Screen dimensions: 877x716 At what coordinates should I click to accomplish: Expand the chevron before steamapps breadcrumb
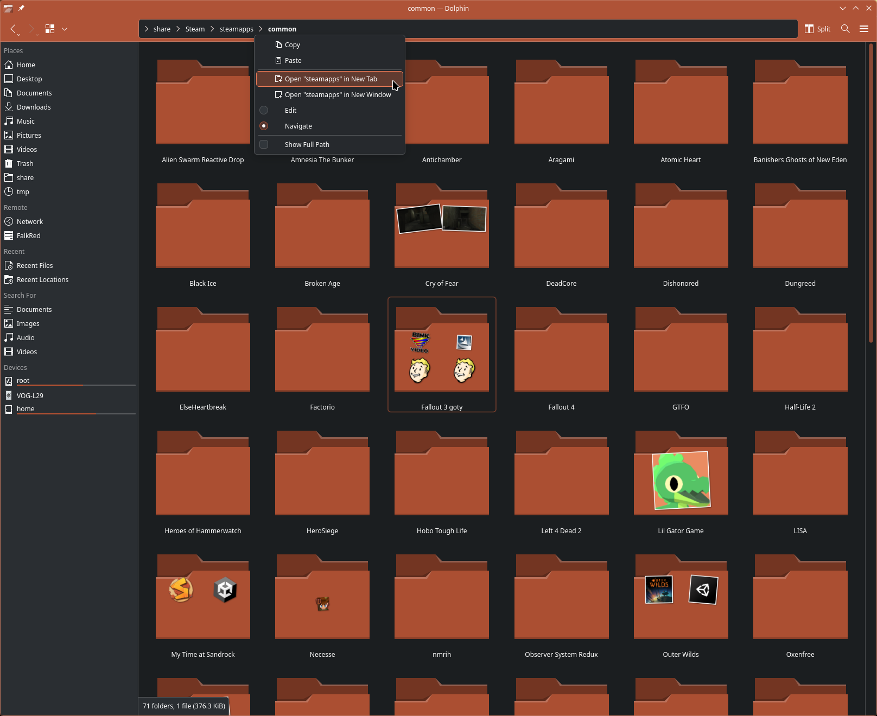212,29
